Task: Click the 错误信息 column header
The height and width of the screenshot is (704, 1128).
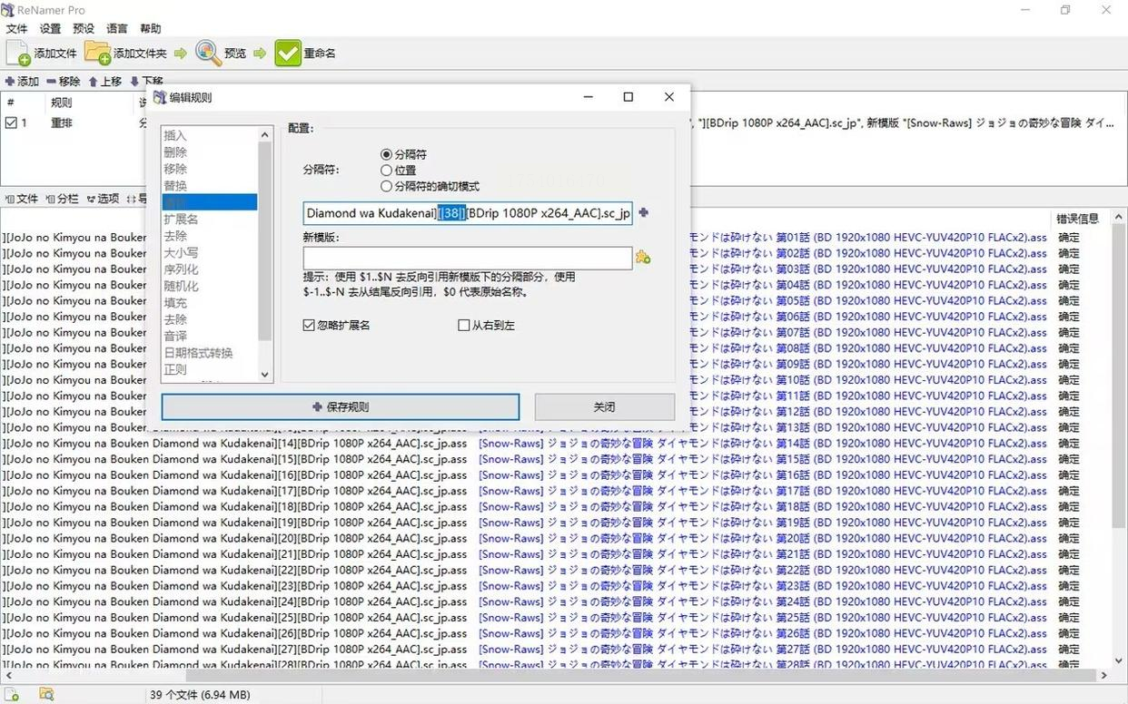Action: [1077, 219]
